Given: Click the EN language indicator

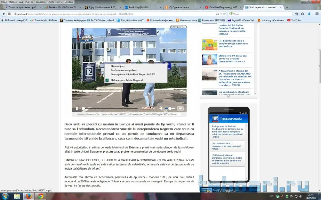Looking at the screenshot, I should coord(272,196).
